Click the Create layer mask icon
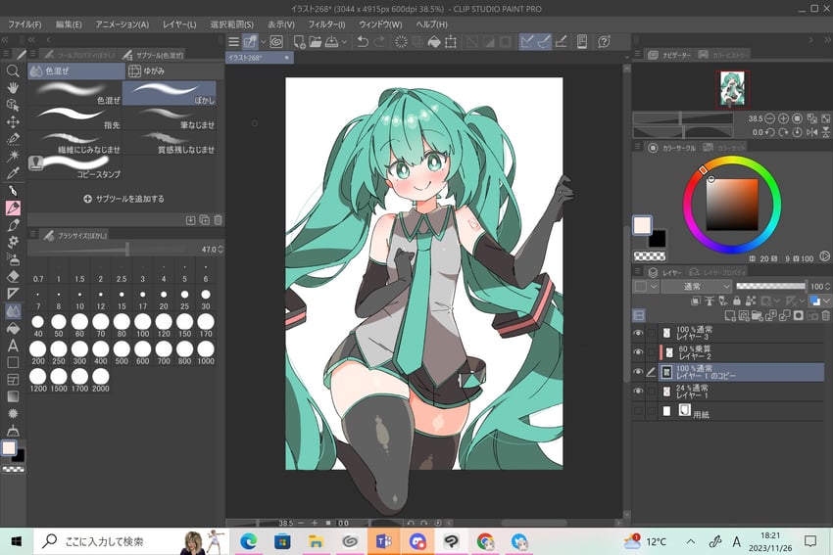 (x=799, y=316)
